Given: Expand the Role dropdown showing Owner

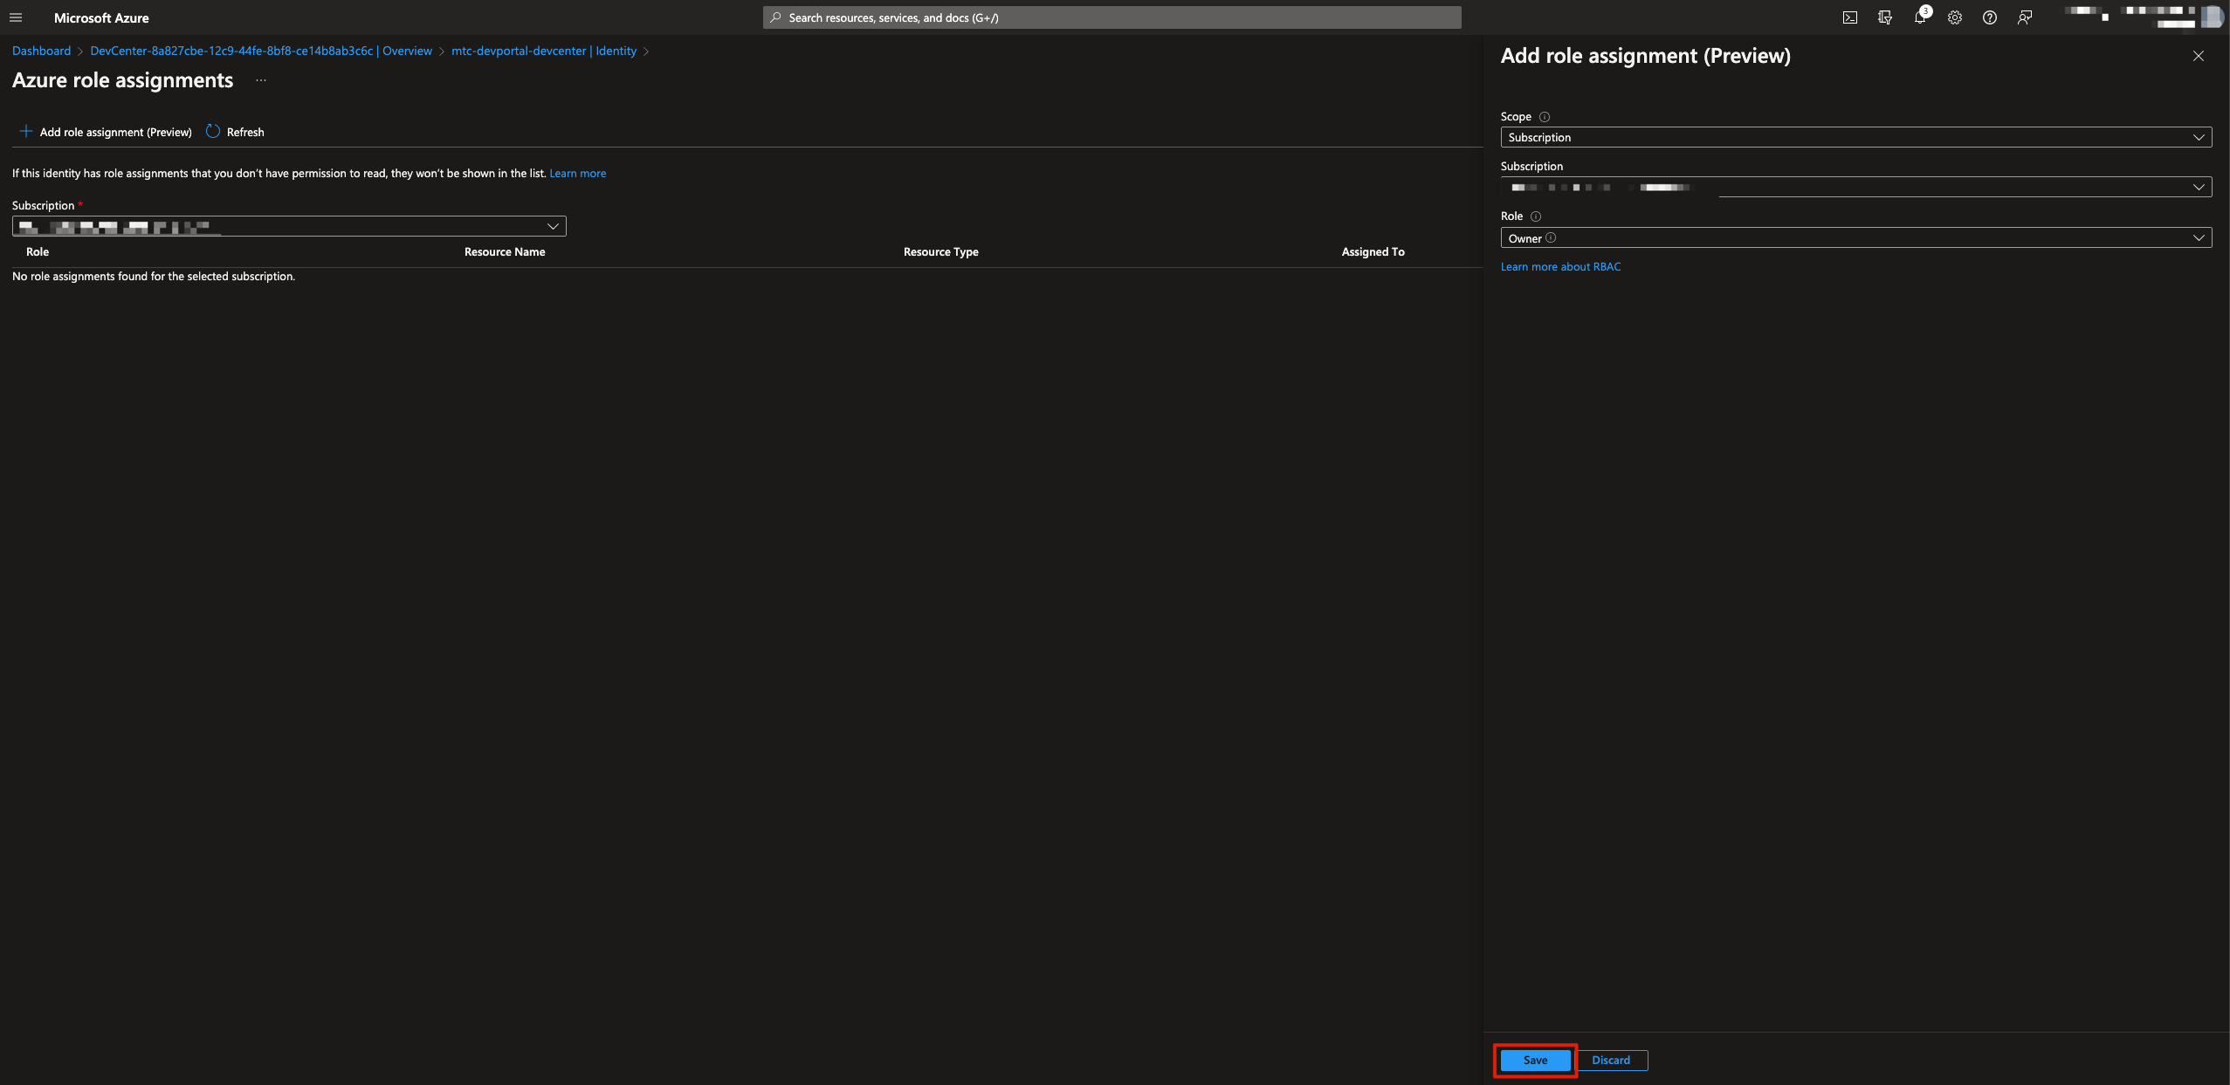Looking at the screenshot, I should pyautogui.click(x=1855, y=238).
